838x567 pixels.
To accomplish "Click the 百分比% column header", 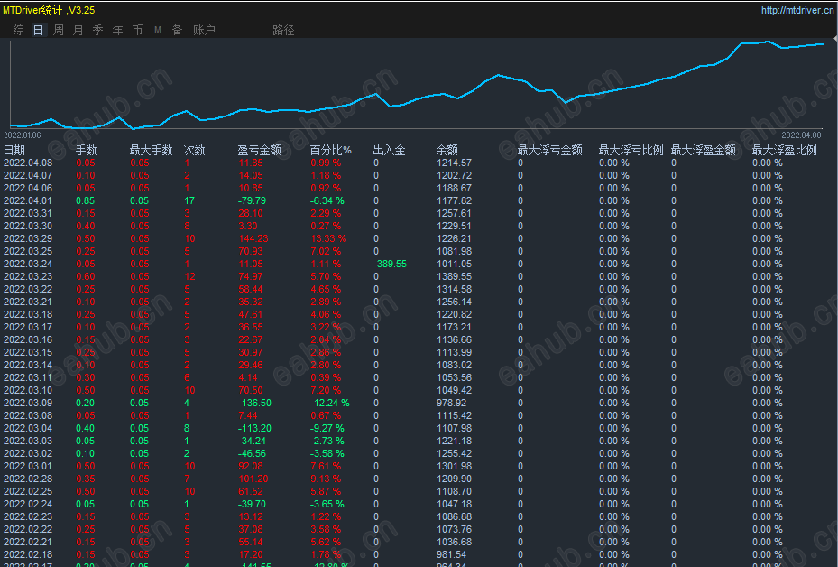I will coord(331,150).
